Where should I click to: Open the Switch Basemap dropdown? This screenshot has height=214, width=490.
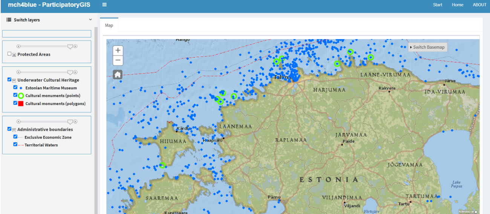click(x=427, y=47)
